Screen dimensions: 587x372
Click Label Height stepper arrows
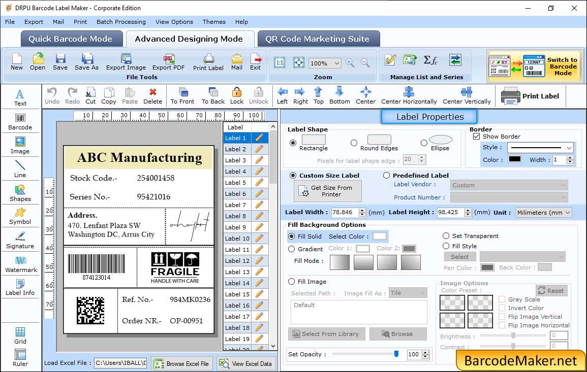click(468, 212)
